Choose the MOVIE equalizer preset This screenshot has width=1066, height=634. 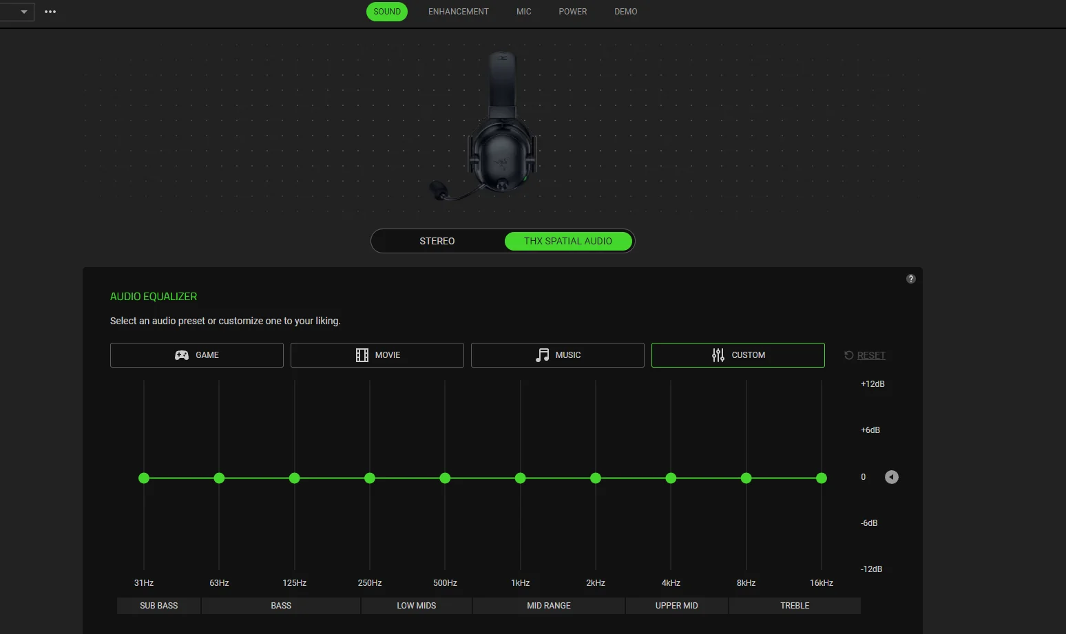click(x=377, y=355)
